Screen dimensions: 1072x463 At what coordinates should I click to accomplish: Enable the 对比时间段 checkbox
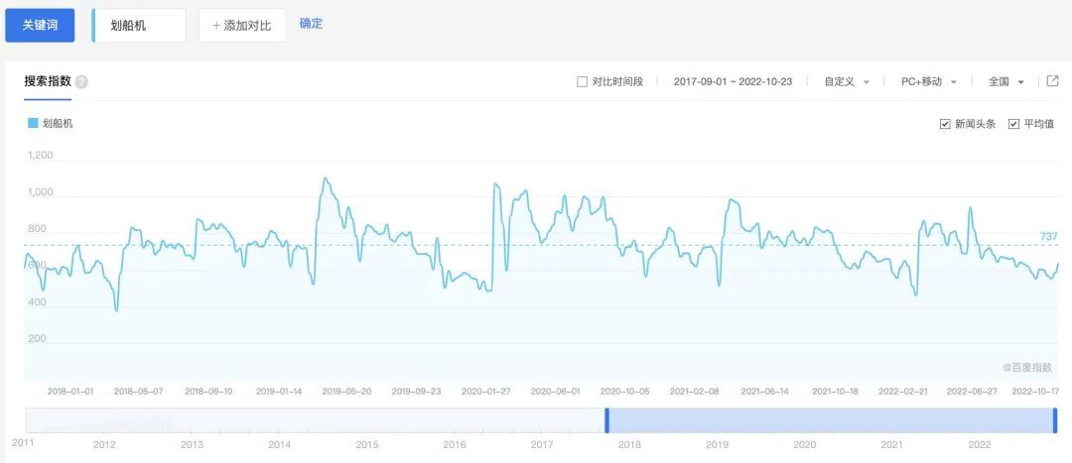coord(582,82)
